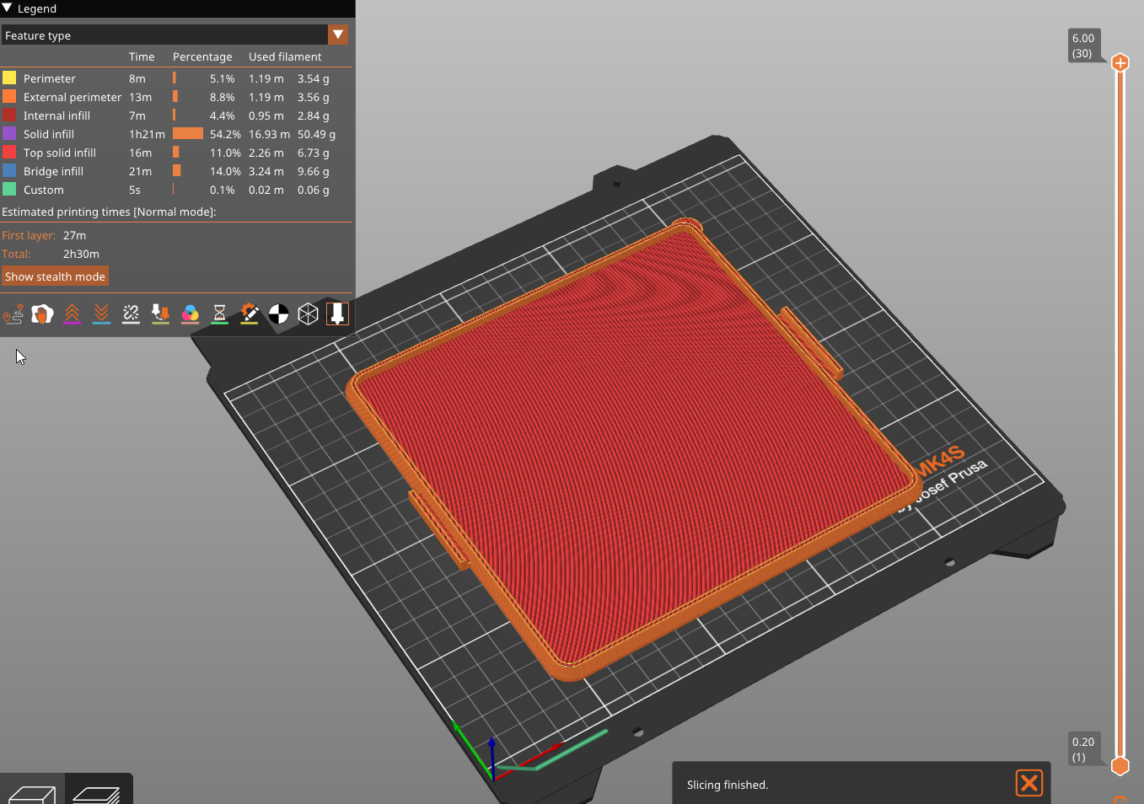Toggle custom G-code gear-pencil icon
Screen dimensions: 1144x804
(x=249, y=314)
